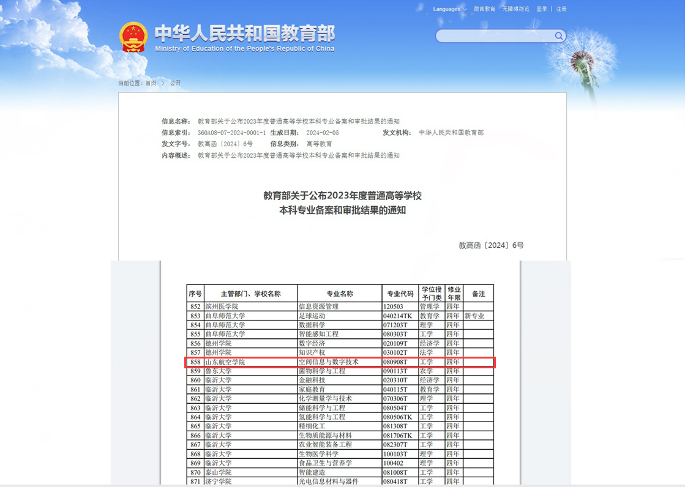Click the code 080506TK
This screenshot has height=487, width=685.
pyautogui.click(x=397, y=417)
